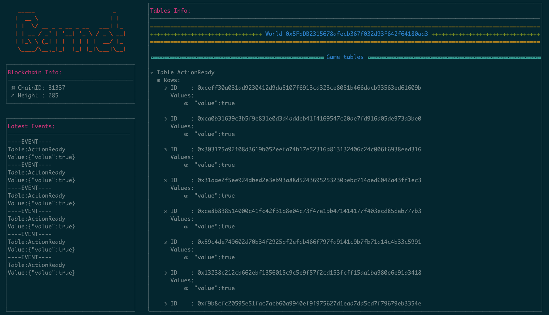The width and height of the screenshot is (549, 315).
Task: Click the value icon under ID 0x303175a9
Action: point(186,165)
